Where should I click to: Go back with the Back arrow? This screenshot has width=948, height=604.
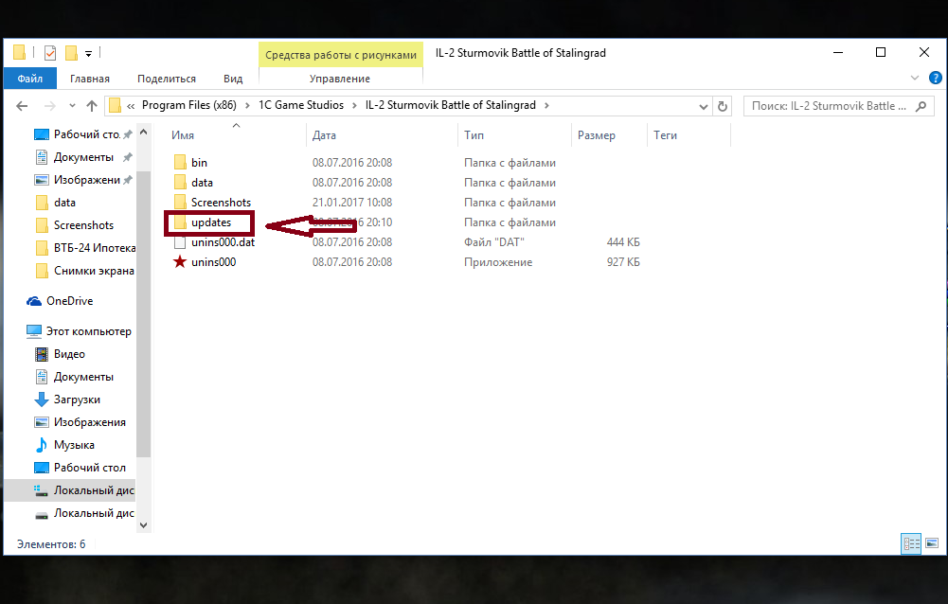(23, 106)
